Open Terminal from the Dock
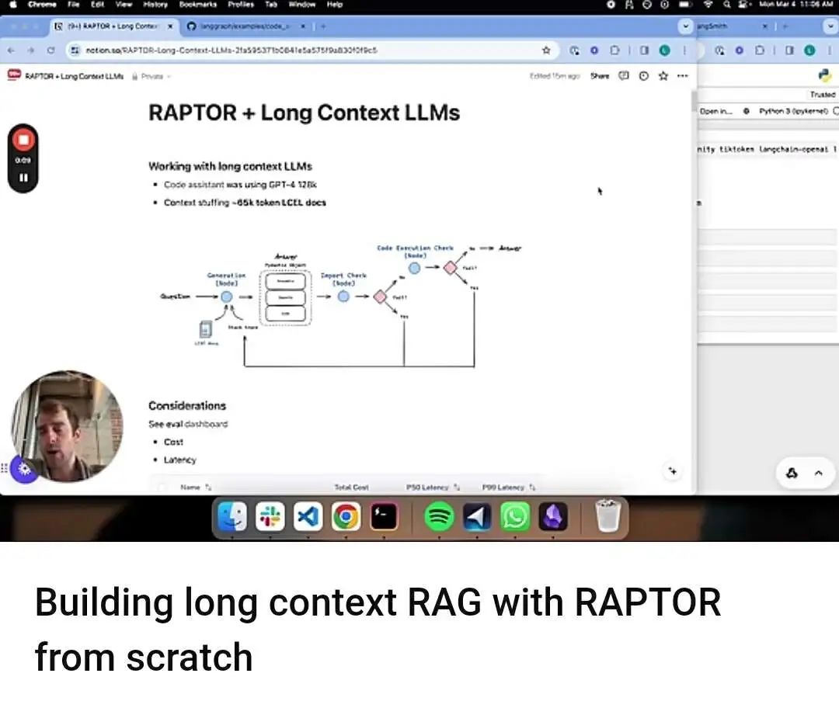839x701 pixels. 384,516
